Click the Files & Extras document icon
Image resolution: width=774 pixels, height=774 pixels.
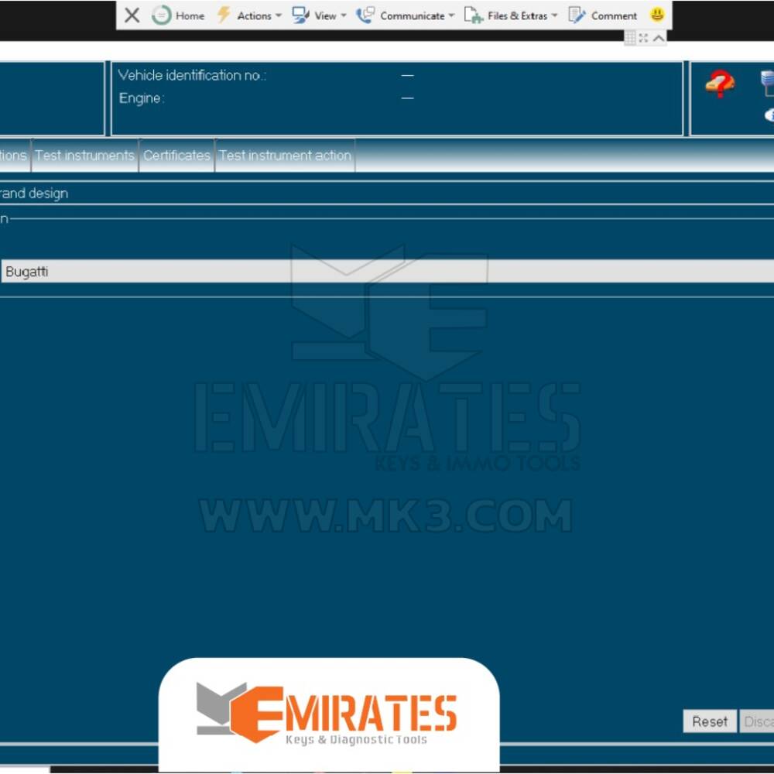tap(471, 15)
